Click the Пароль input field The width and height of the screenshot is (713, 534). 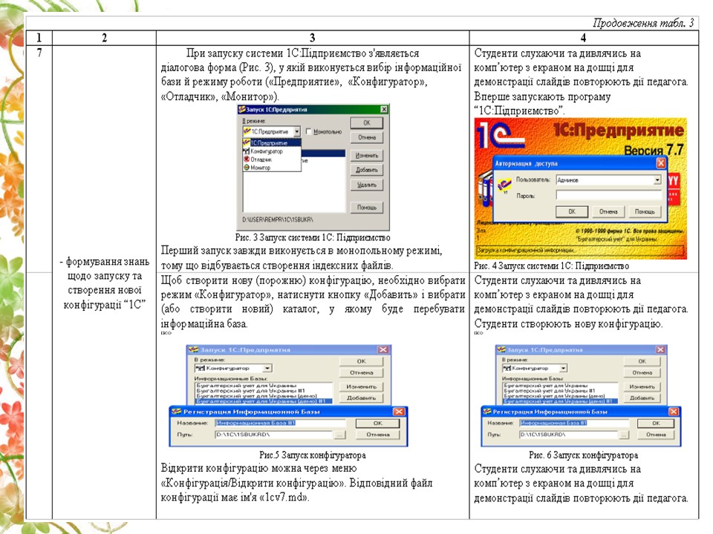[x=608, y=194]
